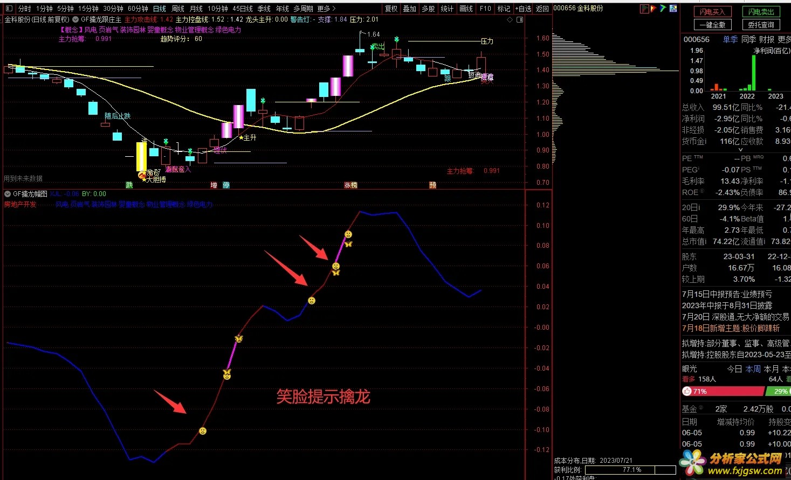
Task: Click the 增 marker on the time axis
Action: click(x=214, y=185)
